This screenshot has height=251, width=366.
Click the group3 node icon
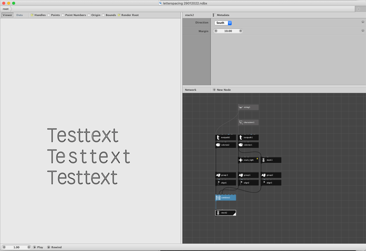218,175
